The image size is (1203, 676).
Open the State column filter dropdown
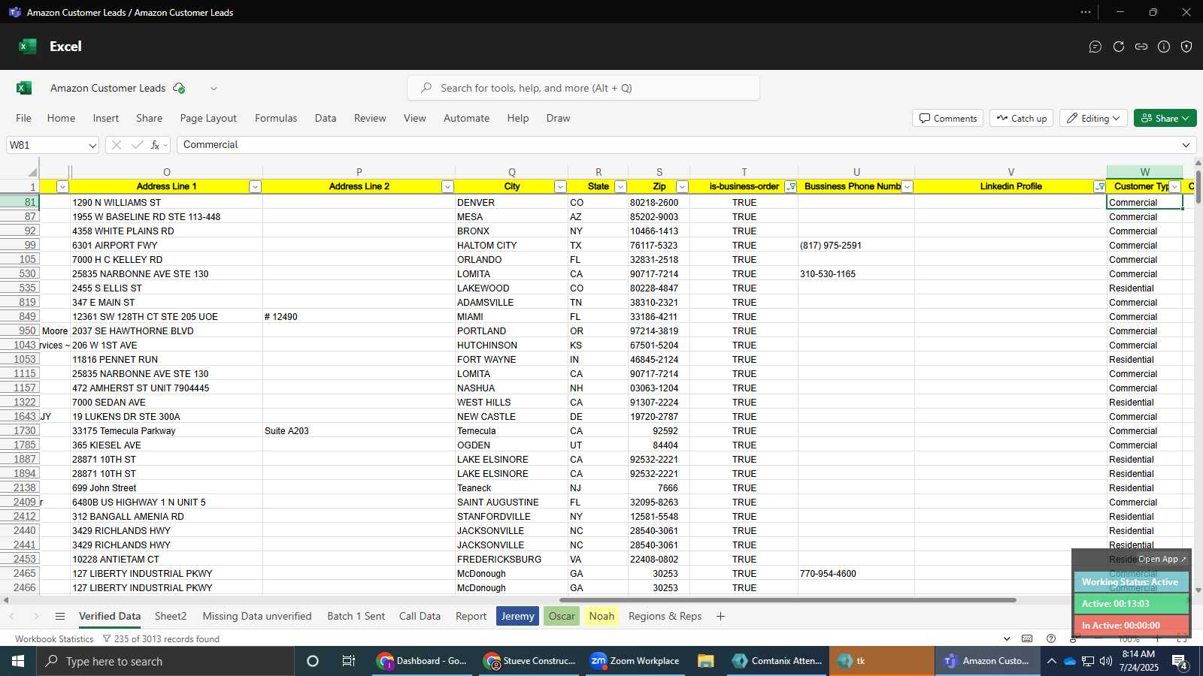620,187
